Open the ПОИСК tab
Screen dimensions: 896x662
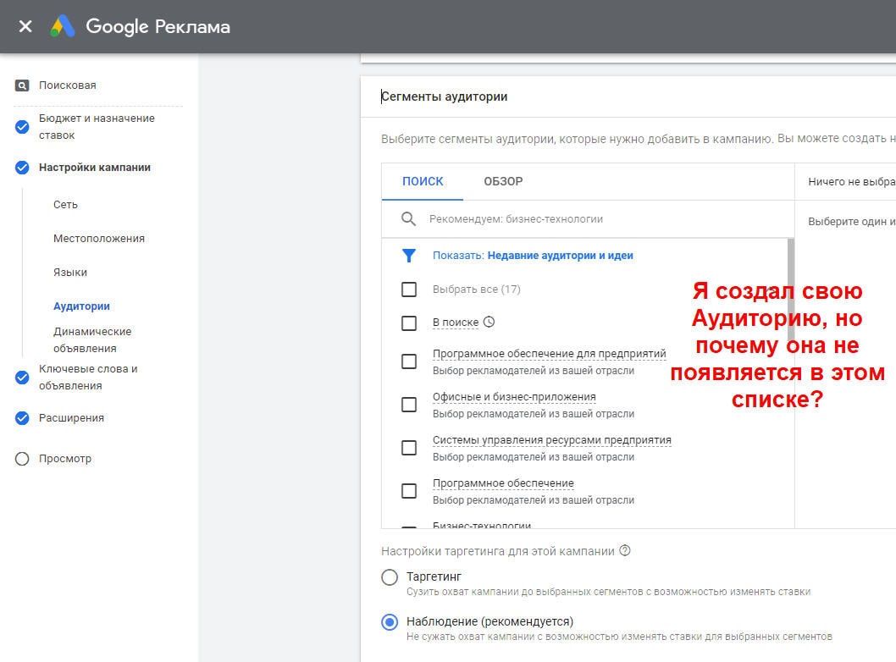tap(423, 181)
